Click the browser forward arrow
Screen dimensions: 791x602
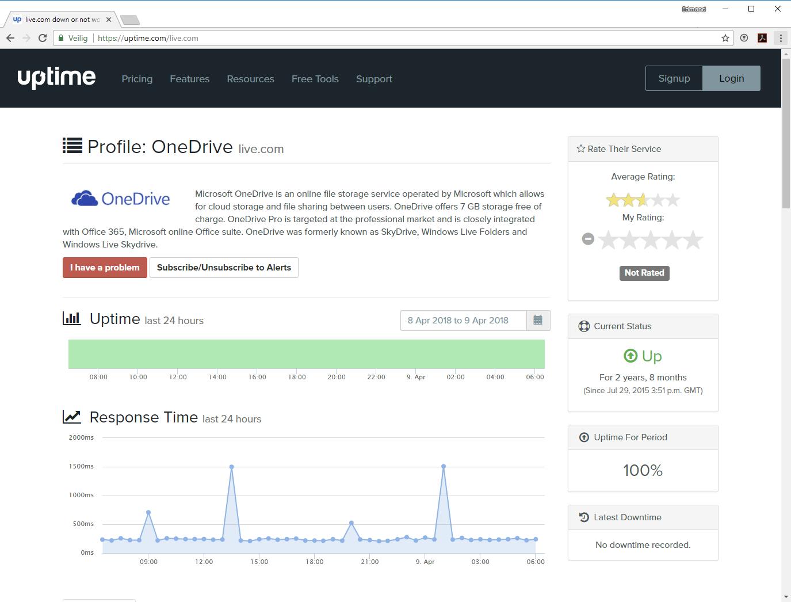coord(26,38)
